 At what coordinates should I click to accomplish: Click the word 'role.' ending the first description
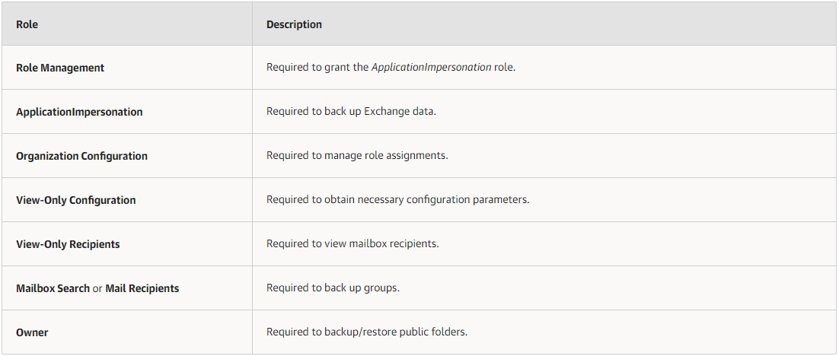tap(505, 68)
